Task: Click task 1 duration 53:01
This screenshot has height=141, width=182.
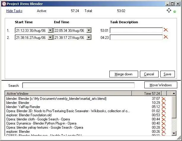Action: coord(104,31)
